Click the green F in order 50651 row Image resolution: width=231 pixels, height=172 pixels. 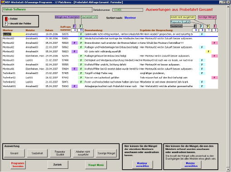81,38
